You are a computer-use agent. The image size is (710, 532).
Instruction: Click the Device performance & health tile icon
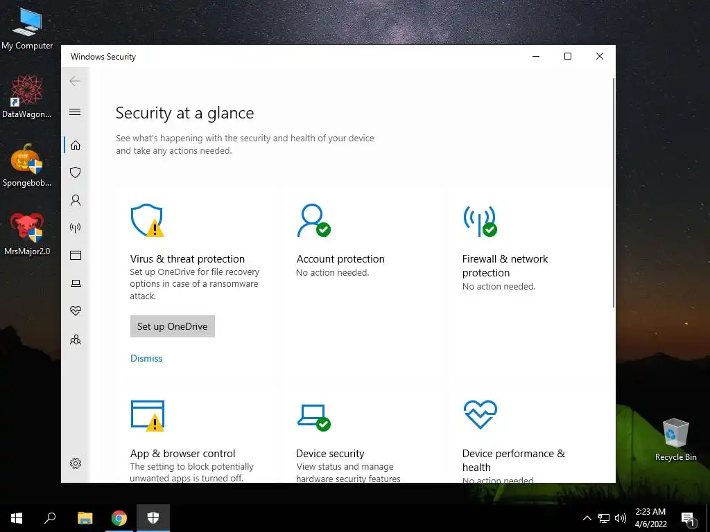tap(480, 414)
